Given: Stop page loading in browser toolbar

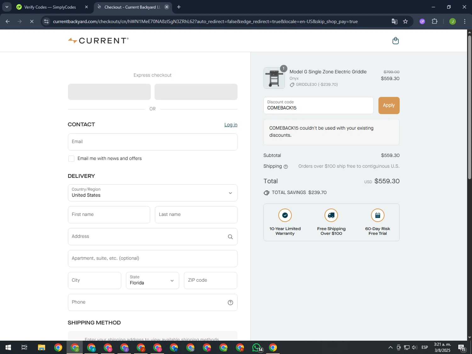Looking at the screenshot, I should coord(32,21).
